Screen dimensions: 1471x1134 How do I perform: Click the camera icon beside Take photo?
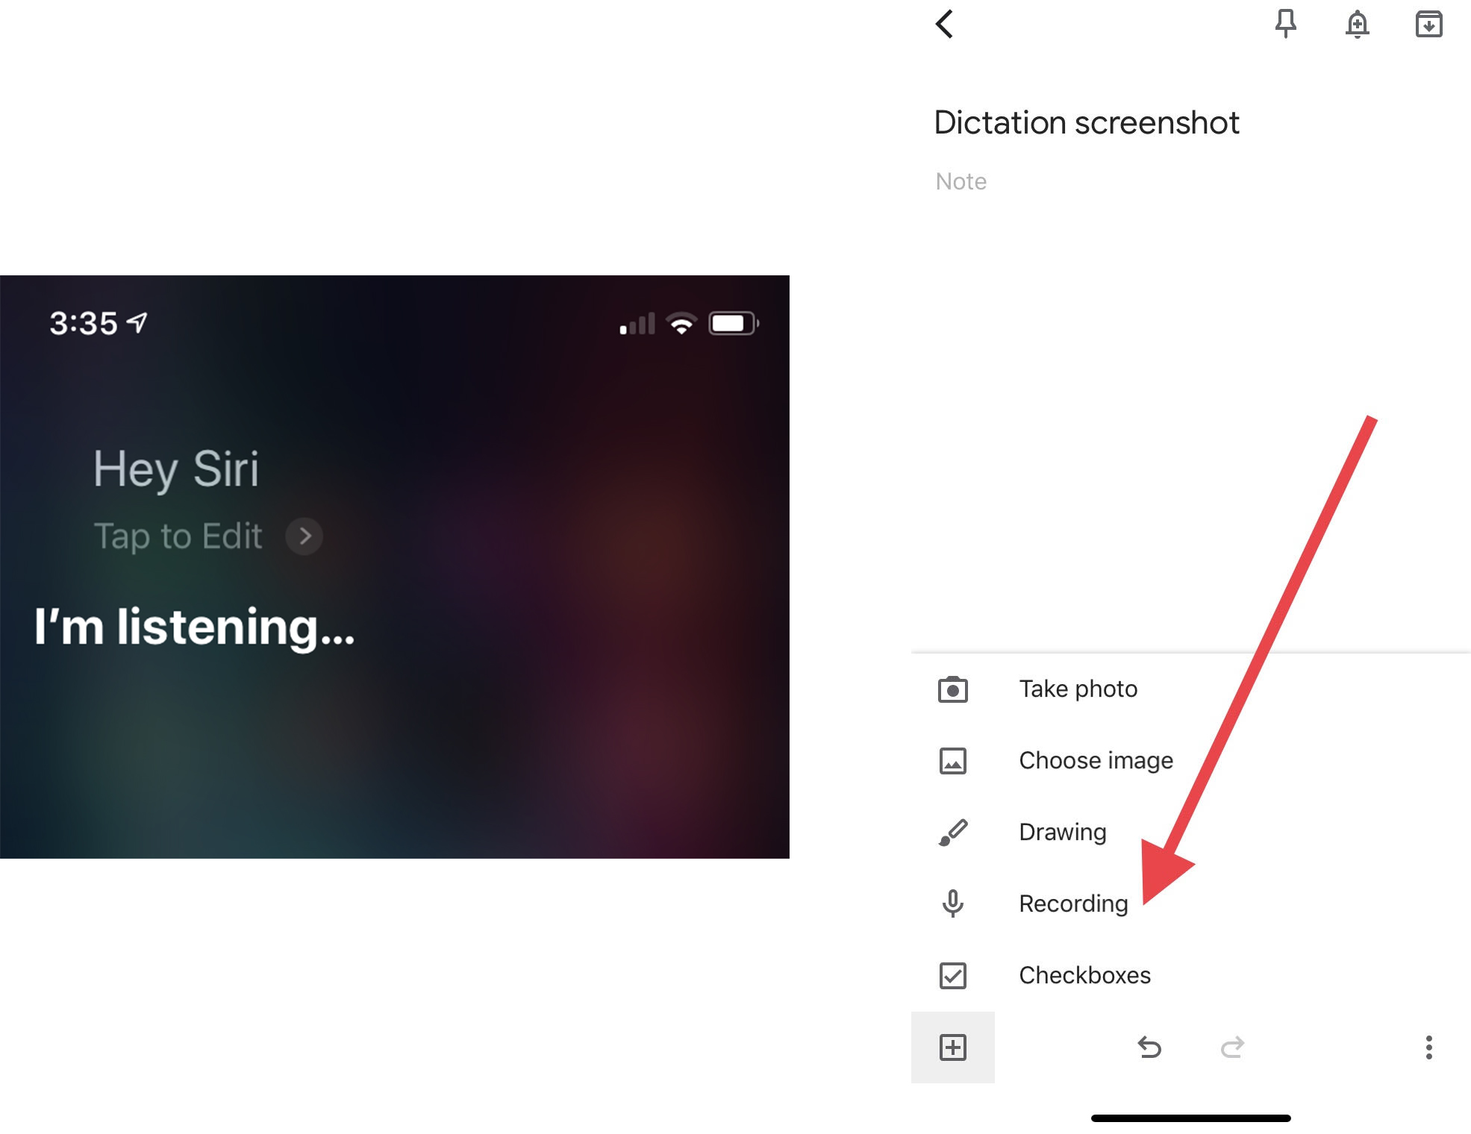click(x=953, y=689)
